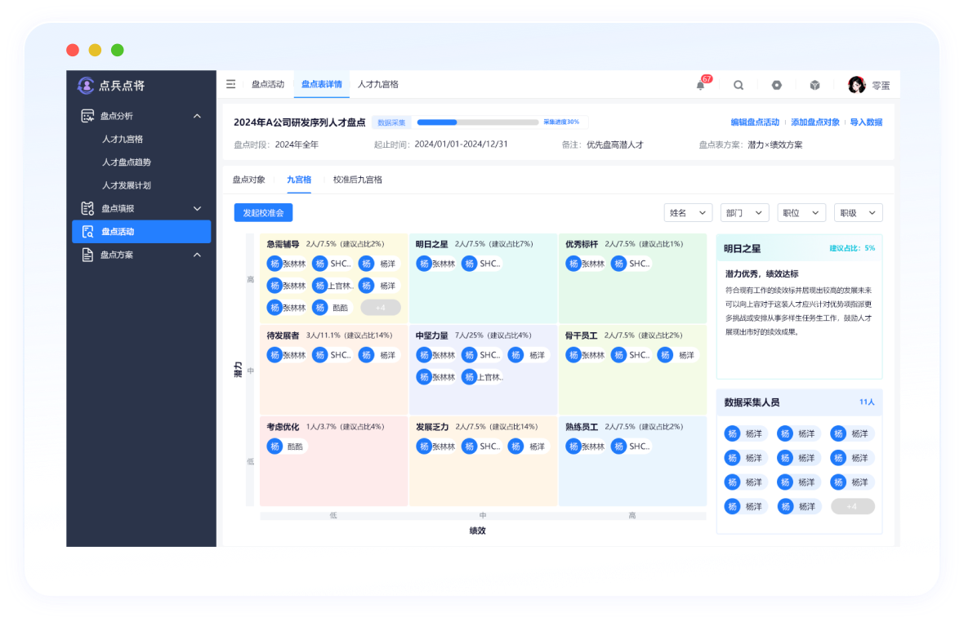Open the 职级 filter dropdown
Viewport: 964px width, 622px height.
(858, 213)
